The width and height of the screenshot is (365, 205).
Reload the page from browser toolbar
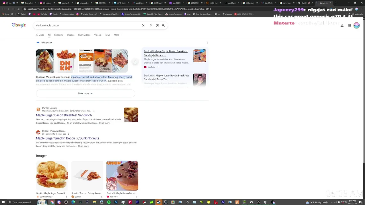tap(13, 9)
